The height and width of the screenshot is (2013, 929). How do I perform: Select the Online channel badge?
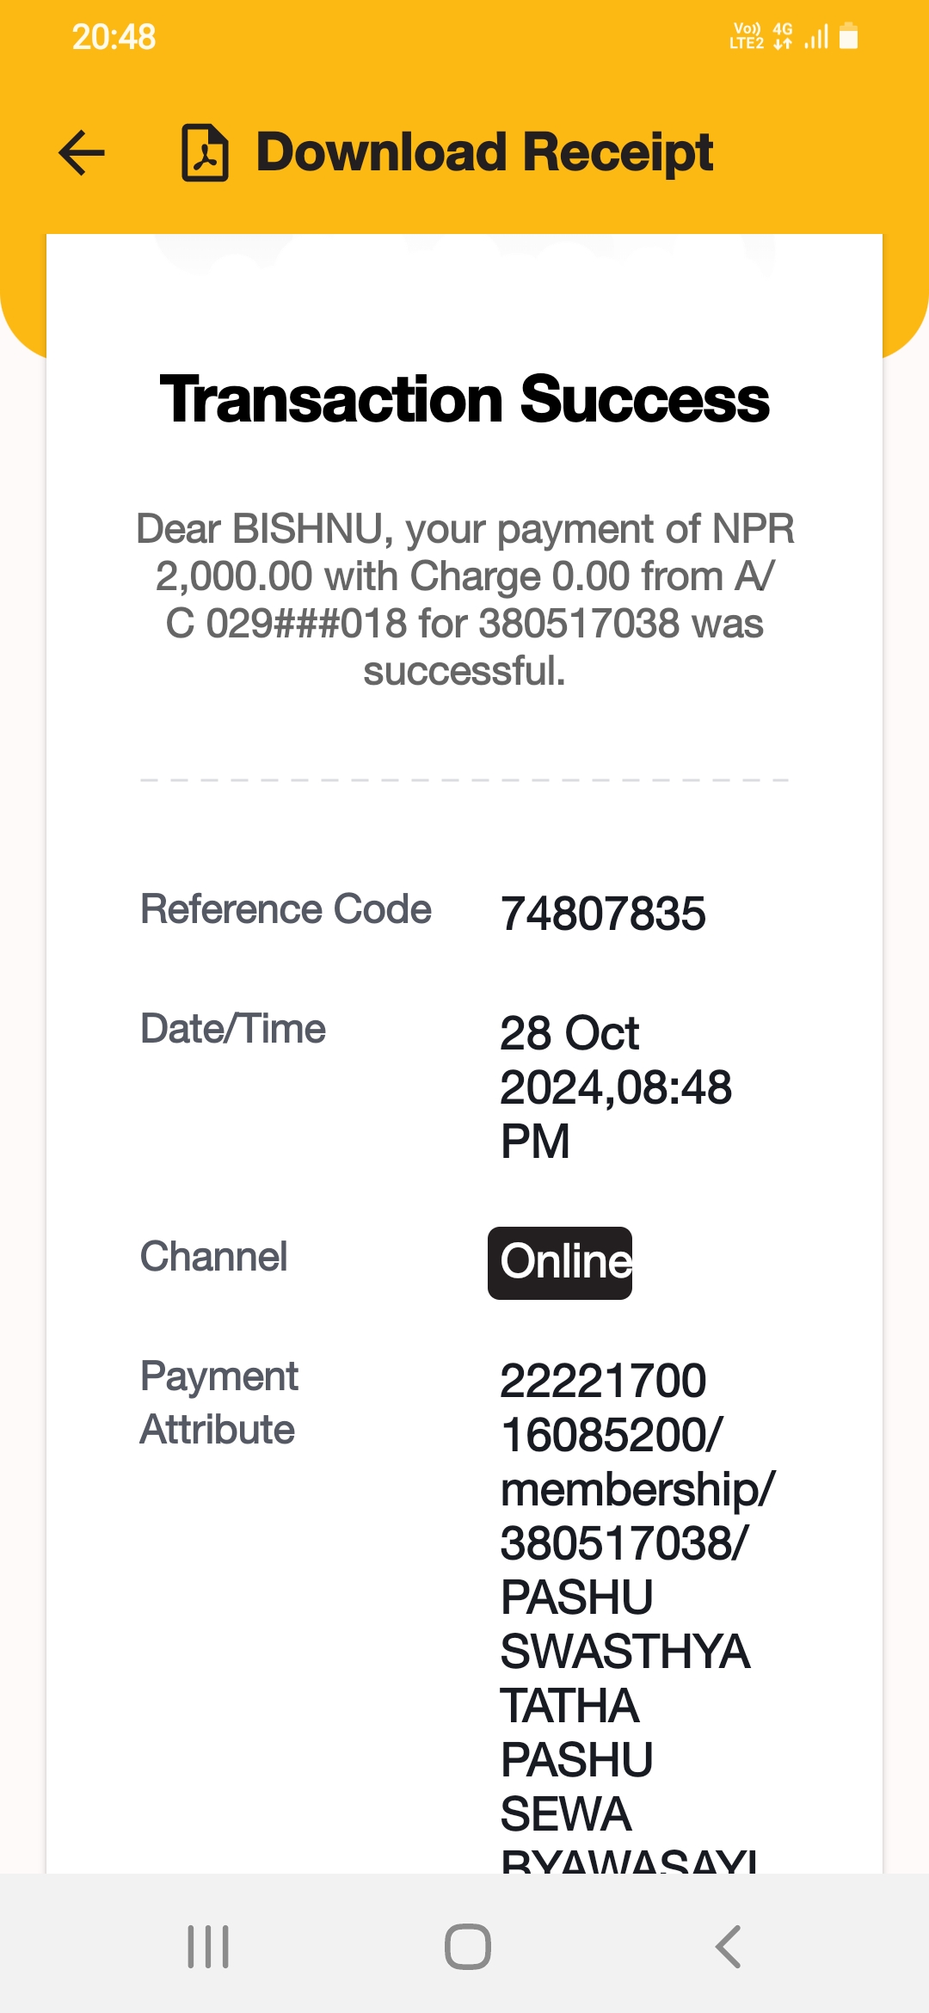[560, 1262]
